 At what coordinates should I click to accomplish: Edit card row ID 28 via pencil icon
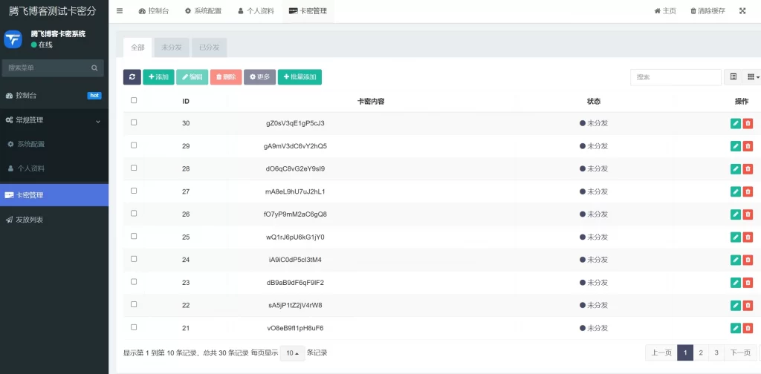pyautogui.click(x=736, y=169)
